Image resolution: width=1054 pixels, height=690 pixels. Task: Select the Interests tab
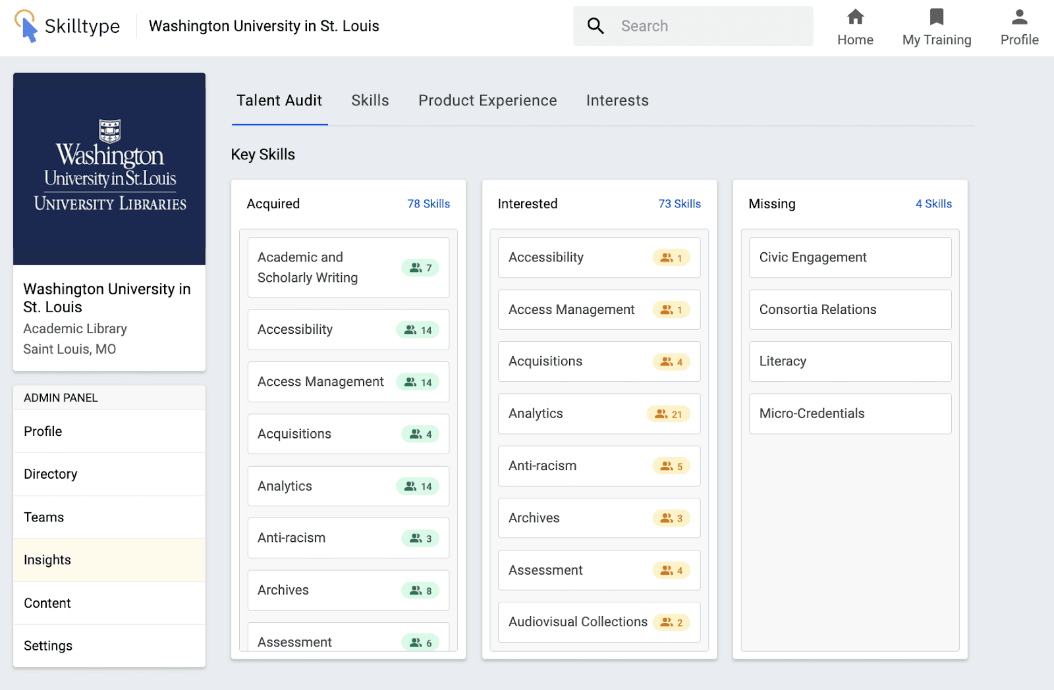point(617,101)
